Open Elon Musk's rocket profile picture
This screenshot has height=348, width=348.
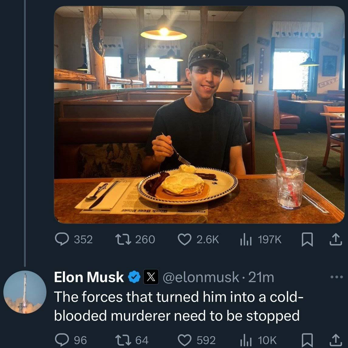[25, 292]
